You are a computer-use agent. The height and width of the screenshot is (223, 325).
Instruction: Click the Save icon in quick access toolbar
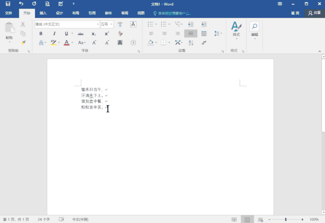tap(8, 4)
